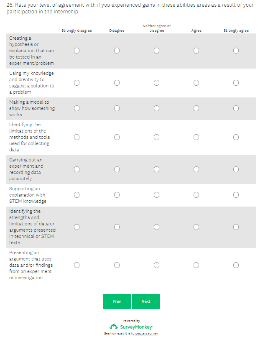Select Agree for using knowledge and creativity
This screenshot has height=337, width=263.
coord(196,83)
